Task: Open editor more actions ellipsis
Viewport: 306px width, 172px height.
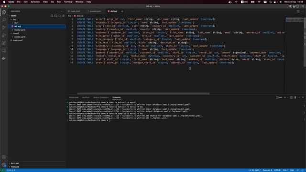Action: pyautogui.click(x=302, y=11)
